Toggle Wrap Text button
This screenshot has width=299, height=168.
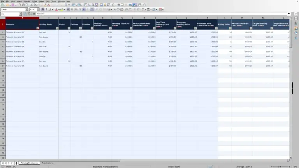coord(92,9)
